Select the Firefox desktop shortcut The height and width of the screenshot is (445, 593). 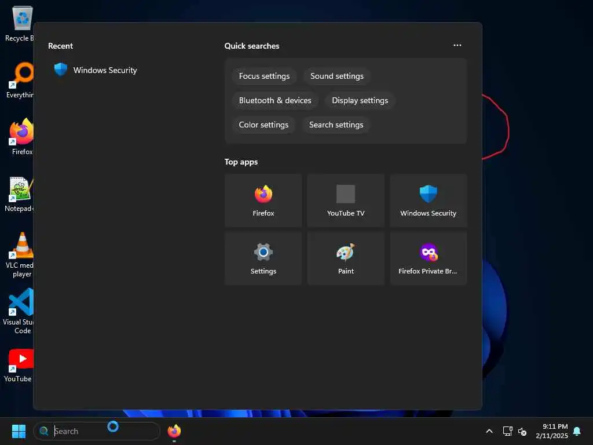pyautogui.click(x=21, y=137)
